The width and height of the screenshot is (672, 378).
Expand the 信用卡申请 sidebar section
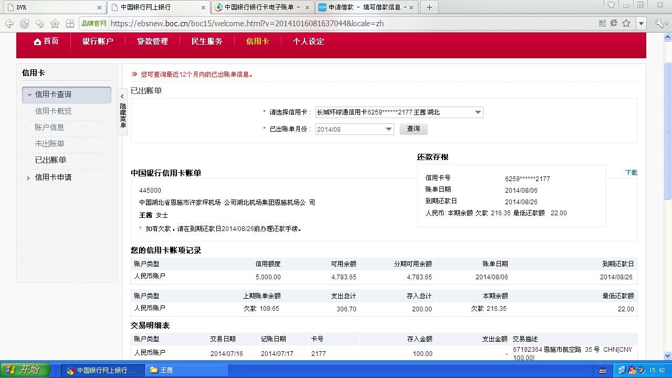52,177
